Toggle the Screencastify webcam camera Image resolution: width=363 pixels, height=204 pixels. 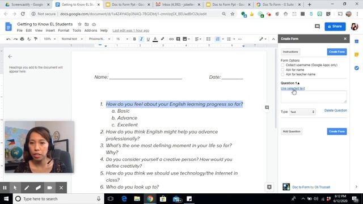pyautogui.click(x=50, y=188)
